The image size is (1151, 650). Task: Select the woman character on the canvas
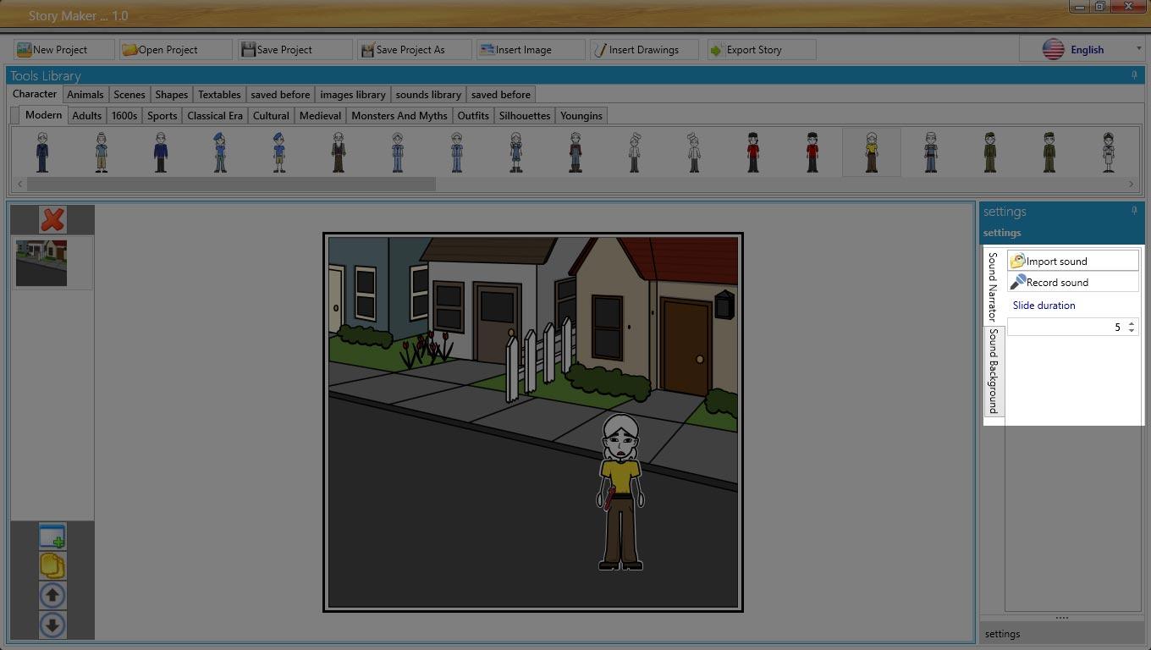coord(620,491)
